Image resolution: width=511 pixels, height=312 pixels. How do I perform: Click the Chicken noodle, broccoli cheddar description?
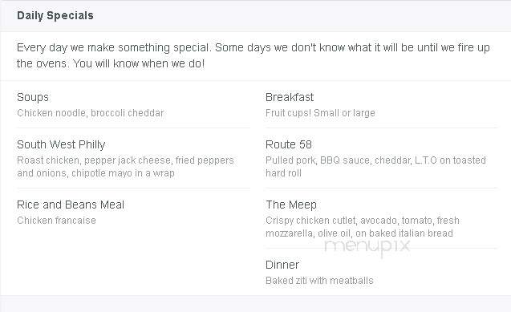tap(91, 112)
